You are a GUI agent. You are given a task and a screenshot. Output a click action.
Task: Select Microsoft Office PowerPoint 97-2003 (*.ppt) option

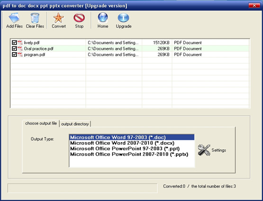132,149
